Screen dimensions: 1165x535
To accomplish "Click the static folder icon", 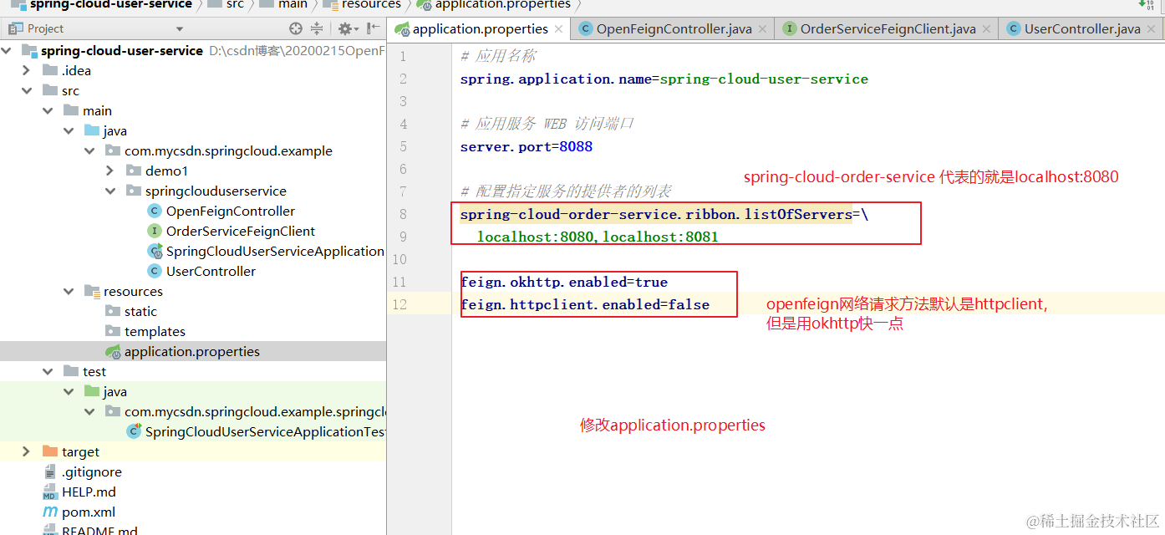I will coord(113,311).
